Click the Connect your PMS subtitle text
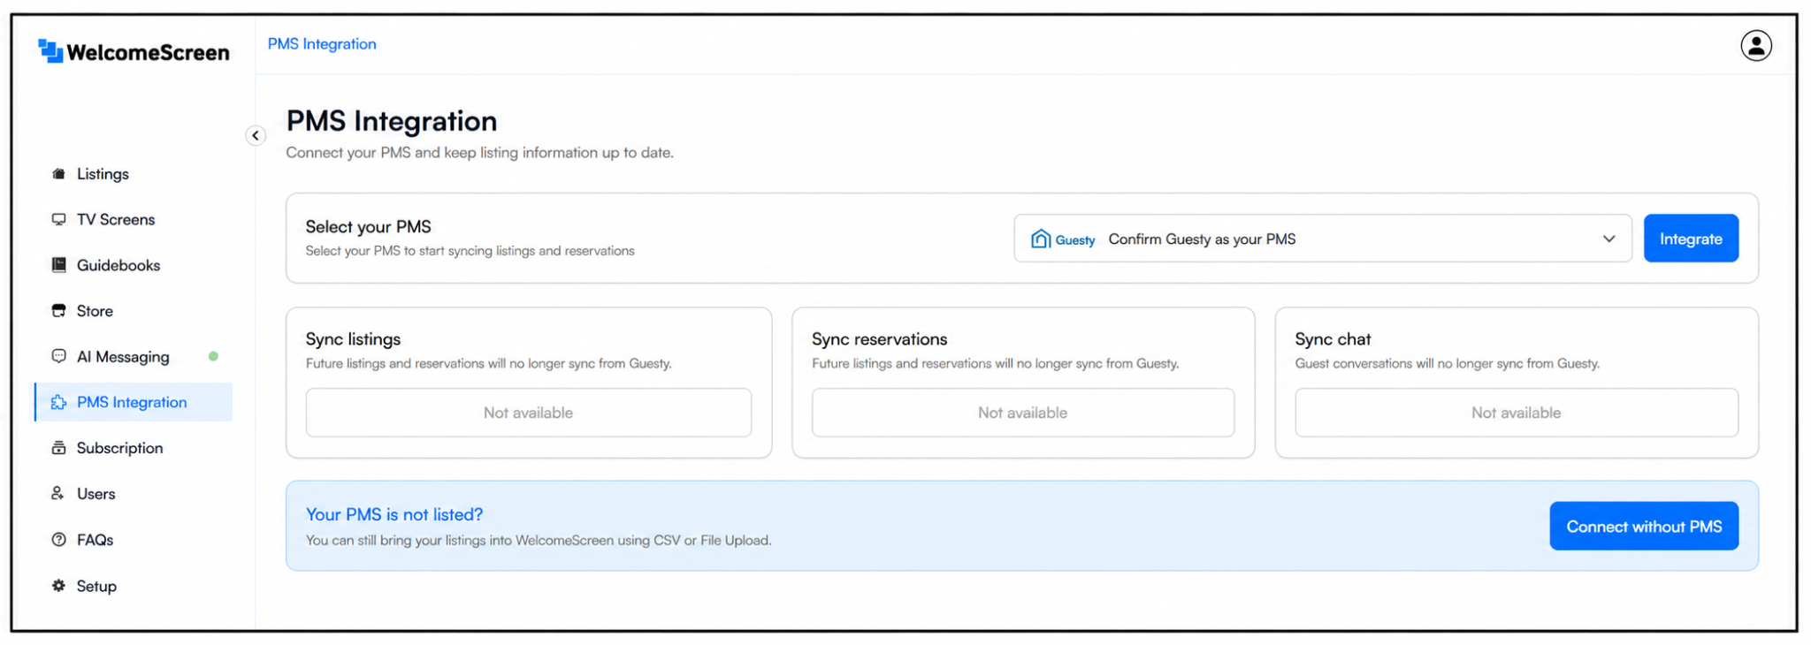1811x645 pixels. [480, 153]
